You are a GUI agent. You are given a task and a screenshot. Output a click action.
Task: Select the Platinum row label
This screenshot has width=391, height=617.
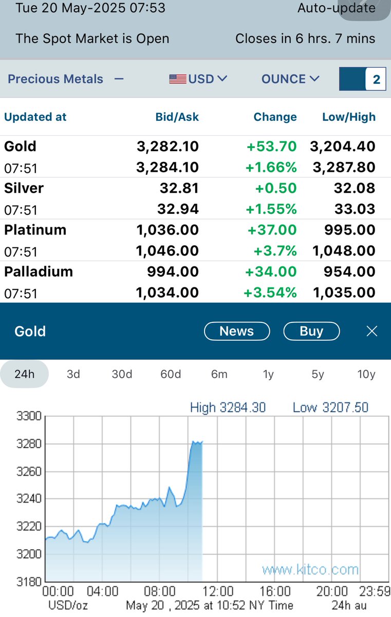pyautogui.click(x=35, y=230)
